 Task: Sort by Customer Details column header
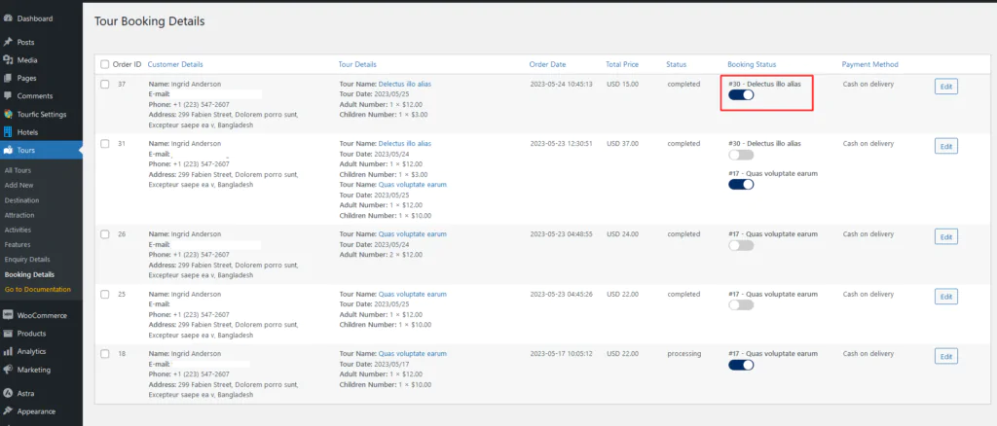[x=175, y=64]
